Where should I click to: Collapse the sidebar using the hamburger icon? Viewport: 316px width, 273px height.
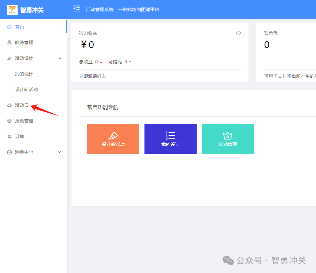76,9
